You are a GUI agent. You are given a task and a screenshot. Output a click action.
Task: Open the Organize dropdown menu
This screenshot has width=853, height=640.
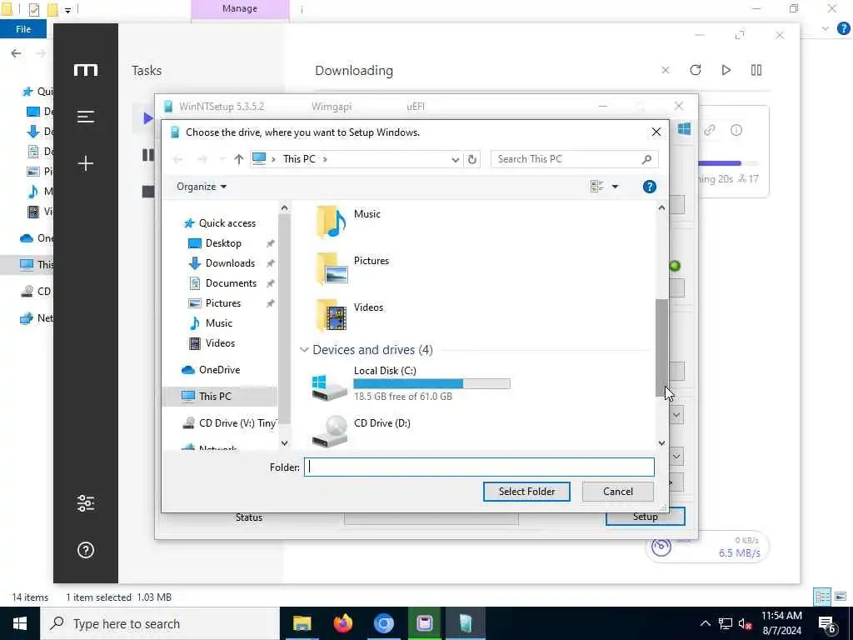point(202,187)
